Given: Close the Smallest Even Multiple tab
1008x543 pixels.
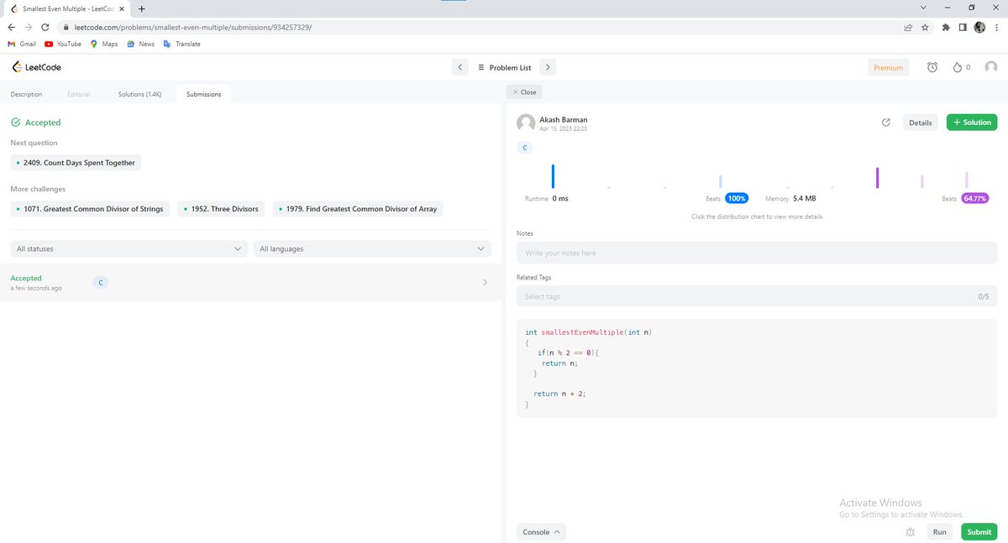Looking at the screenshot, I should [x=123, y=8].
